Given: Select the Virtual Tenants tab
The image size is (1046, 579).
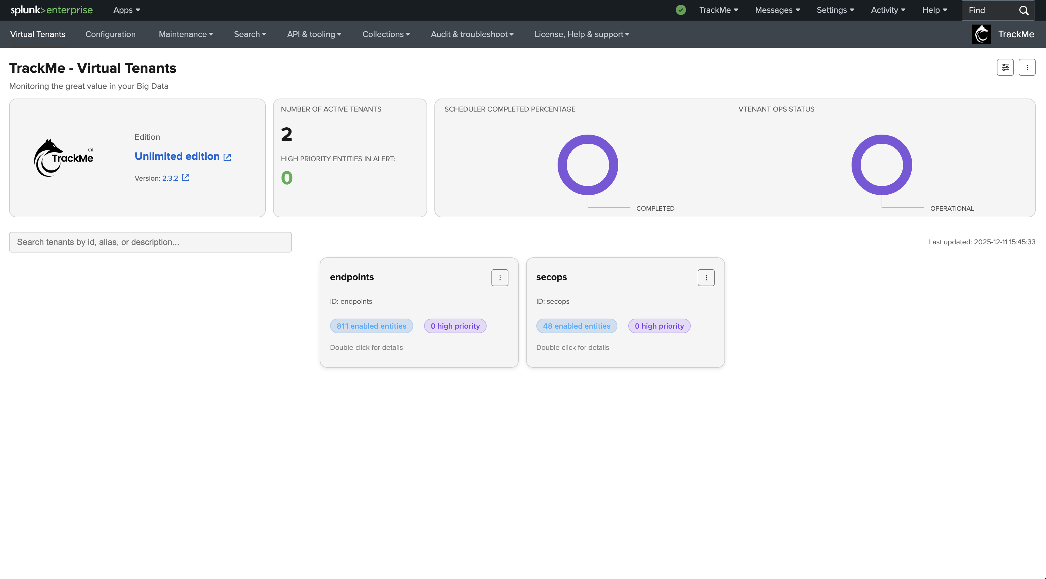Looking at the screenshot, I should (37, 35).
